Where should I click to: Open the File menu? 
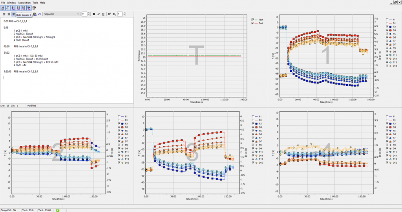pos(3,3)
